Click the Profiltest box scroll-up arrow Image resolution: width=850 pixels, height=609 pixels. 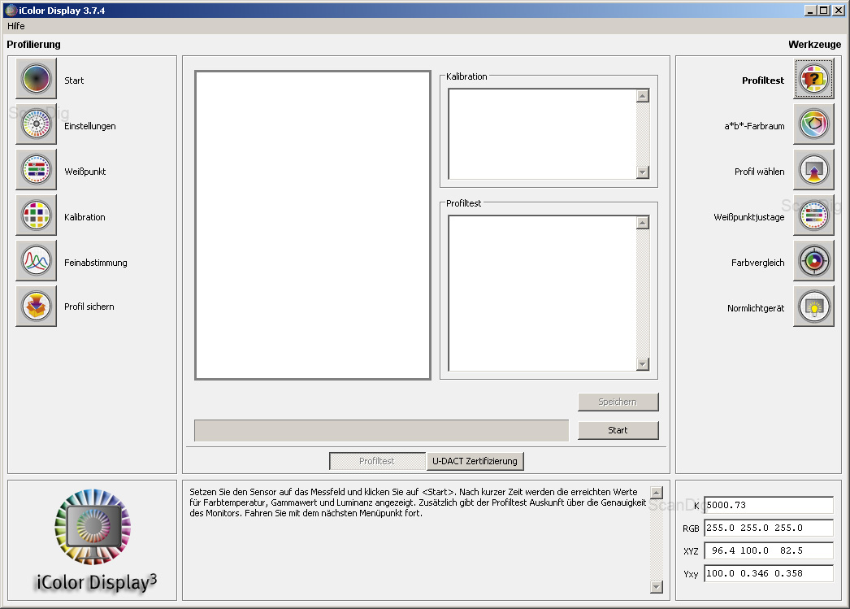pyautogui.click(x=643, y=223)
